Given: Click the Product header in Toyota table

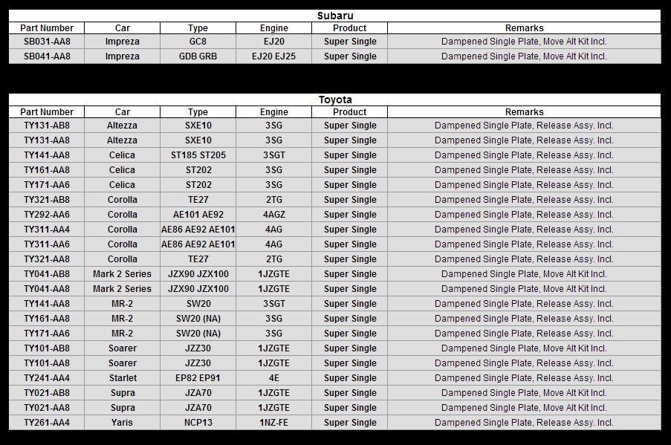Looking at the screenshot, I should pos(349,112).
